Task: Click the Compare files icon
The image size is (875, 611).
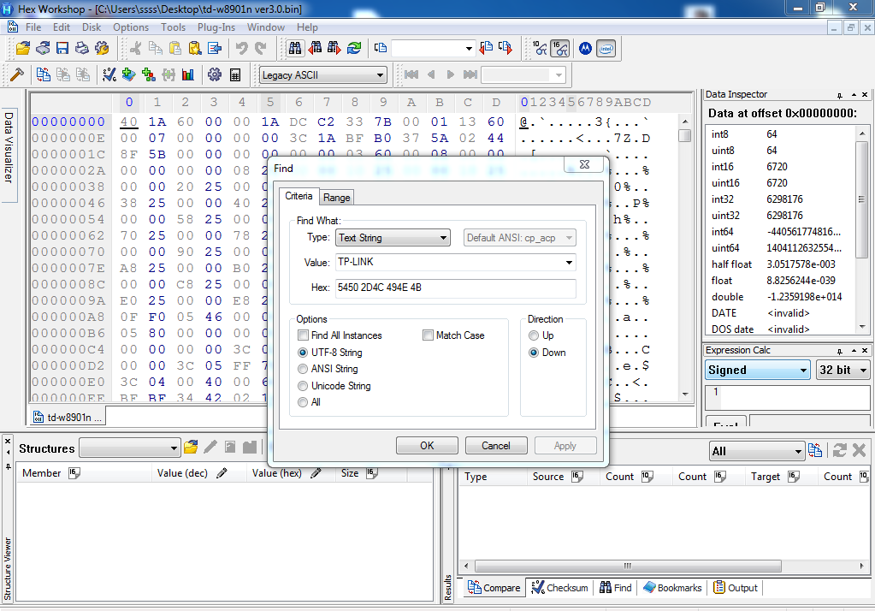Action: (43, 74)
